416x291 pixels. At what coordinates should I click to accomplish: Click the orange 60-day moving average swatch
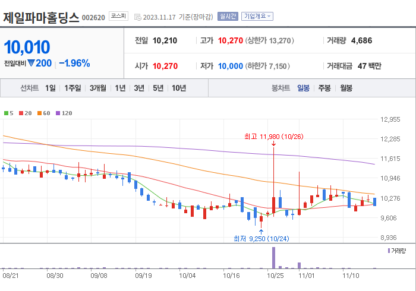[40, 113]
